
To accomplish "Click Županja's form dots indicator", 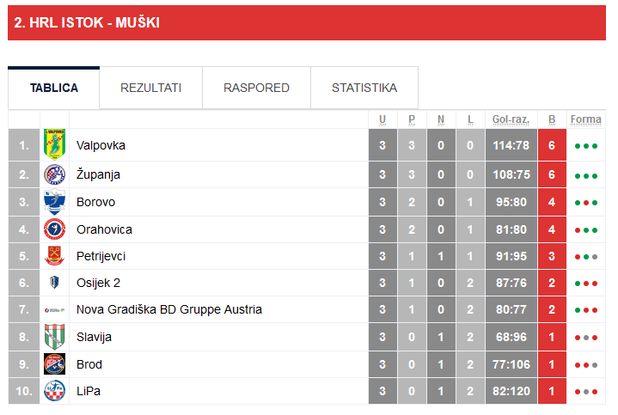I will [x=585, y=175].
